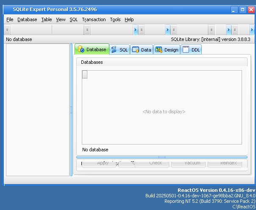The width and height of the screenshot is (256, 210).
Task: Expand the leftmost toolbar overflow chevron
Action: [135, 30]
